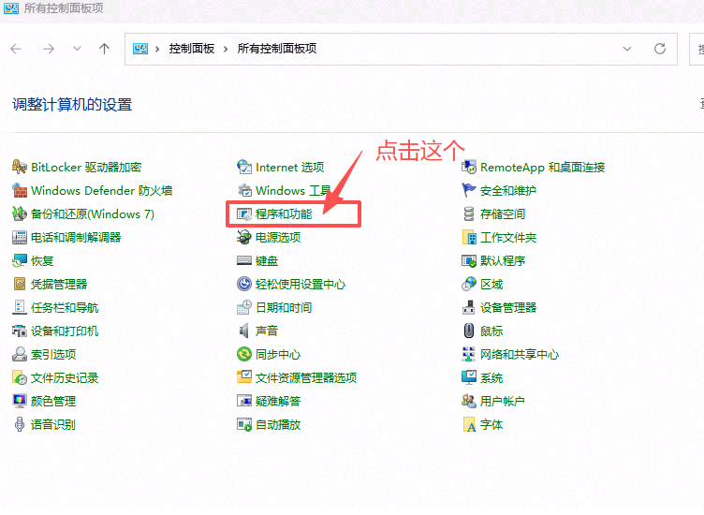Click 所有控制面板项 breadcrumb segment
704x515 pixels.
pyautogui.click(x=277, y=49)
